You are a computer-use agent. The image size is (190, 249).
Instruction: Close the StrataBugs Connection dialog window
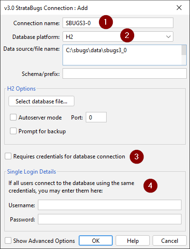pos(179,8)
